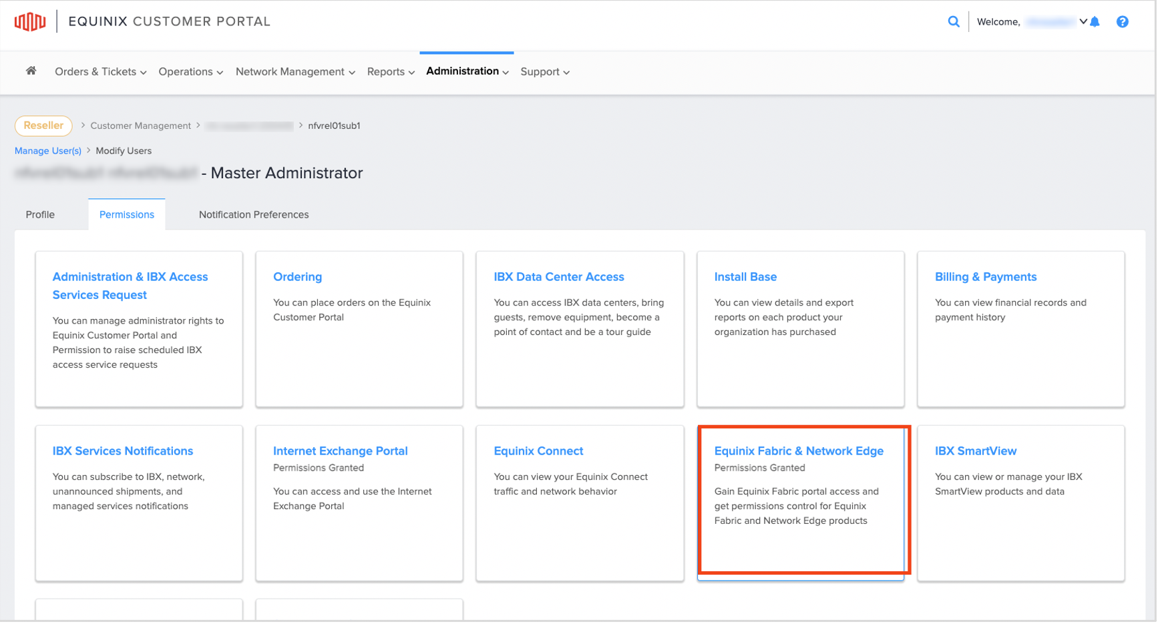Click the Master Administrator heading

[x=286, y=173]
